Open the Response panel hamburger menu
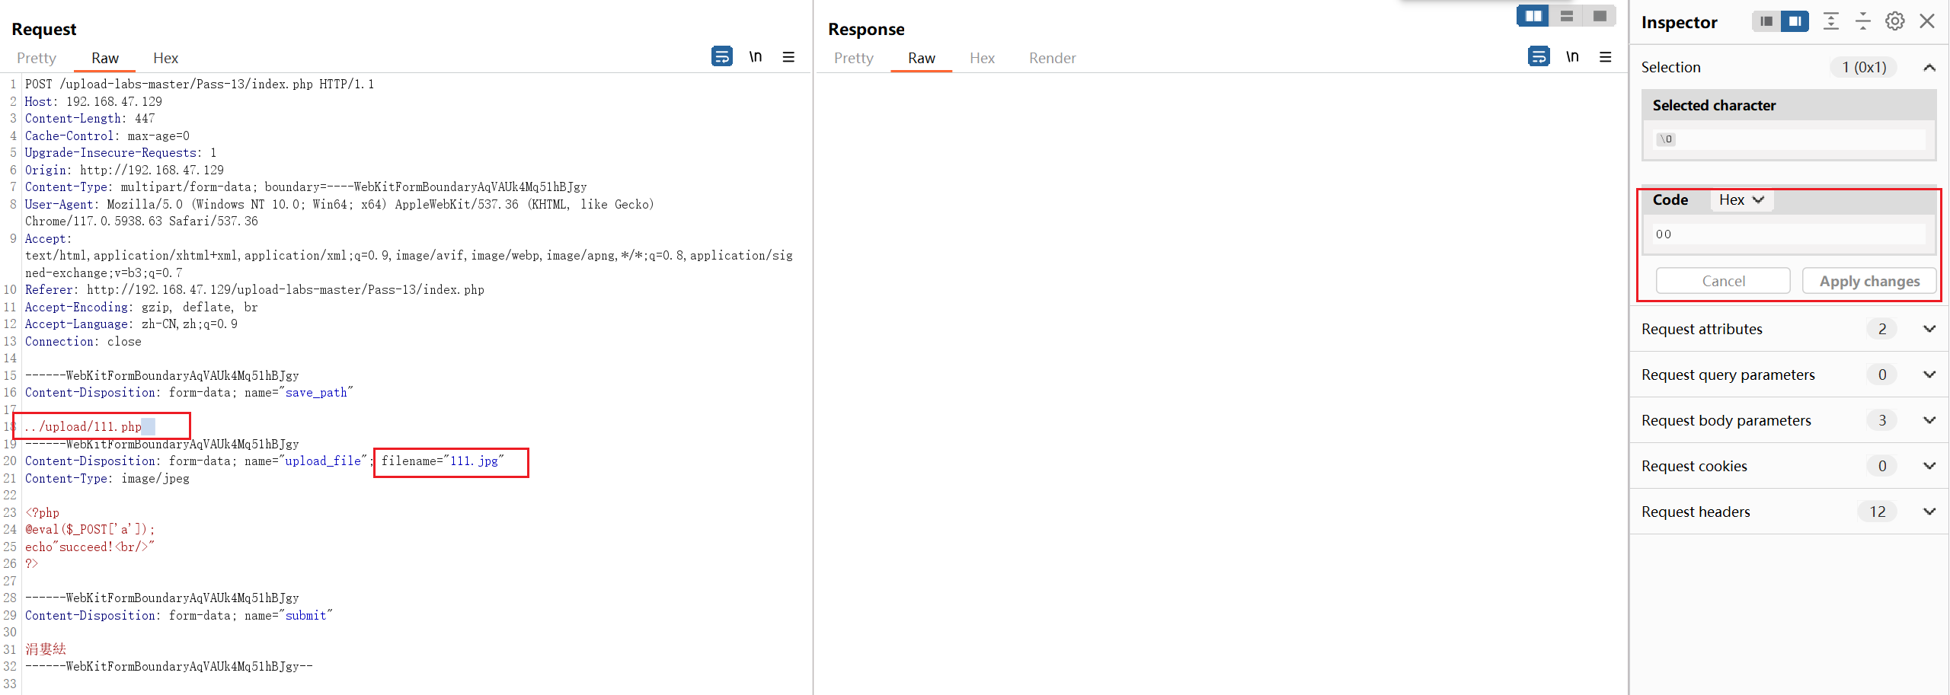This screenshot has height=695, width=1950. click(1606, 56)
